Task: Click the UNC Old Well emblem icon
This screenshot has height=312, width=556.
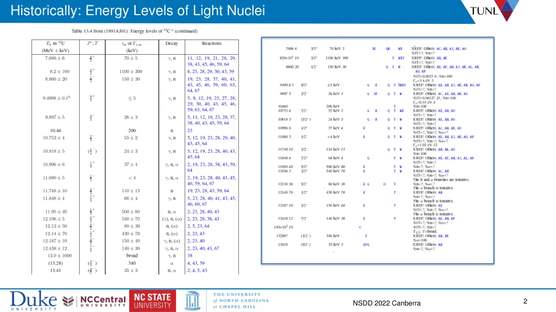Action: [x=193, y=301]
